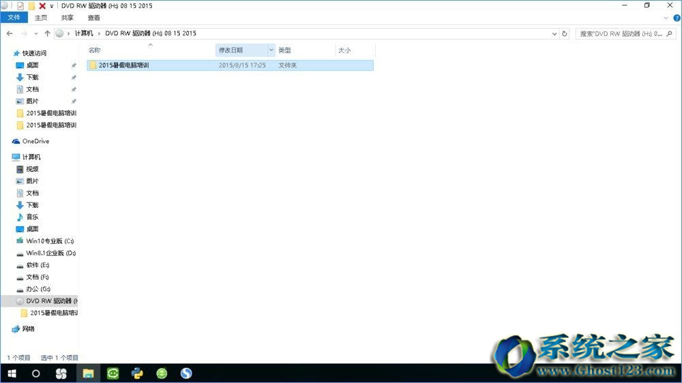Sort files by the 名称 column header
This screenshot has width=682, height=383.
[x=95, y=50]
